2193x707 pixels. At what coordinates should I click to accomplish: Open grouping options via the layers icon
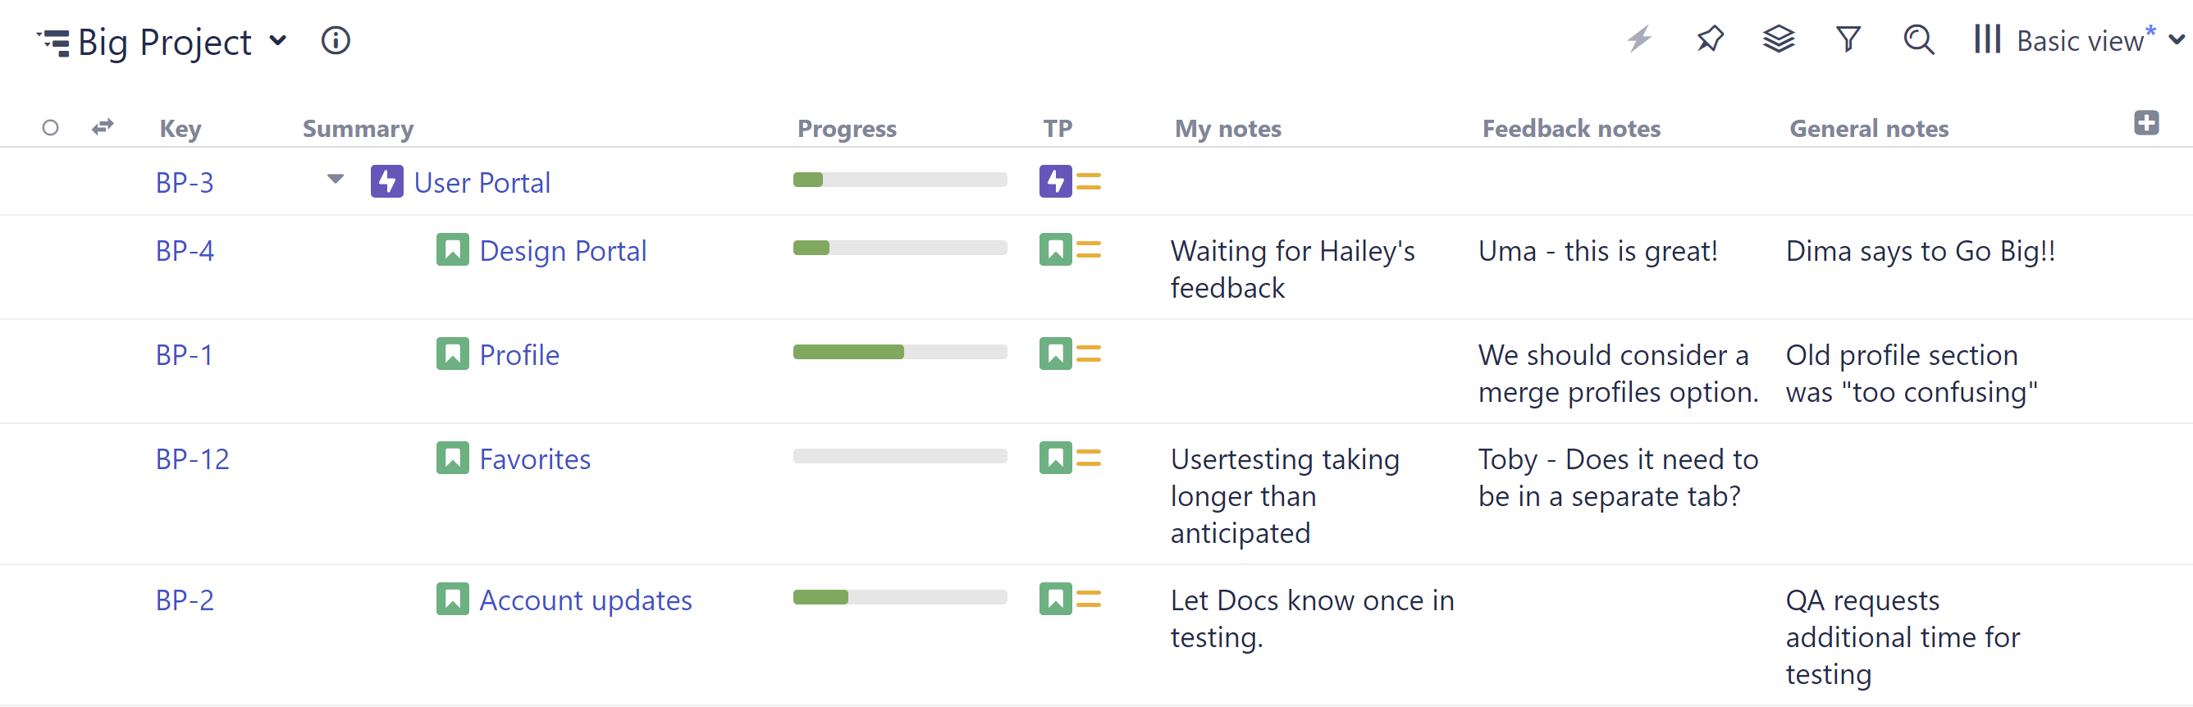(x=1780, y=39)
